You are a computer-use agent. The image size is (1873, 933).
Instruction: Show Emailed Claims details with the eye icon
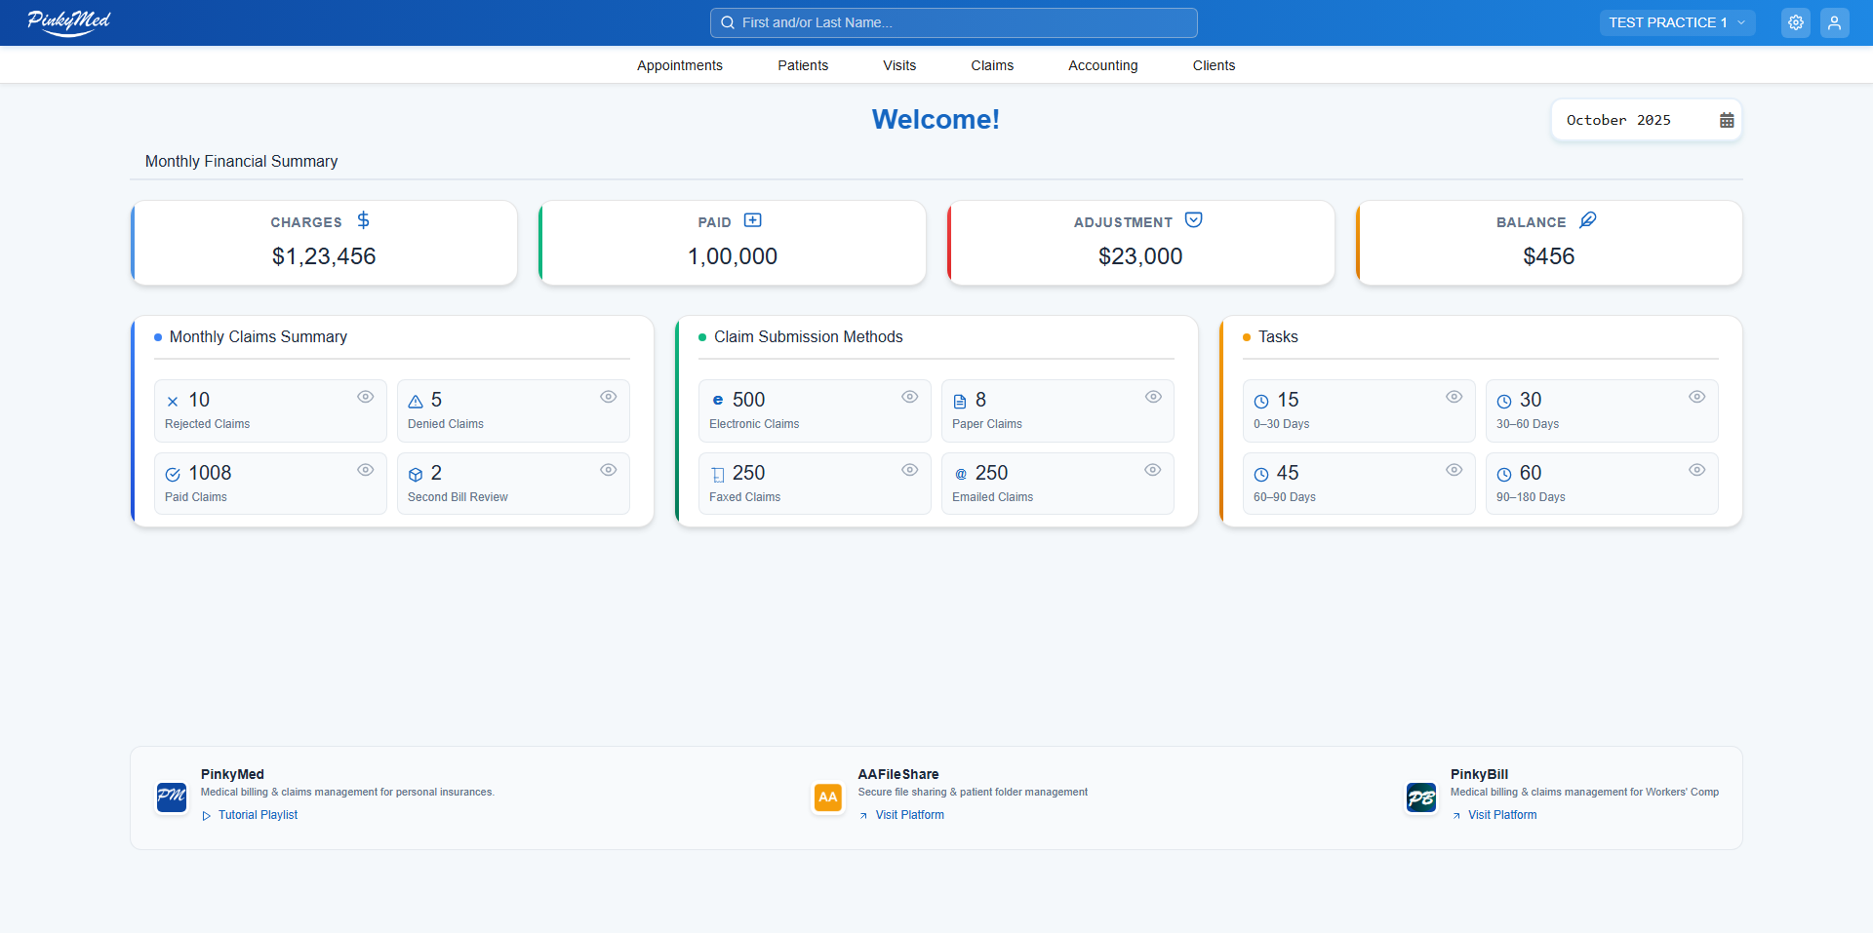(x=1152, y=469)
